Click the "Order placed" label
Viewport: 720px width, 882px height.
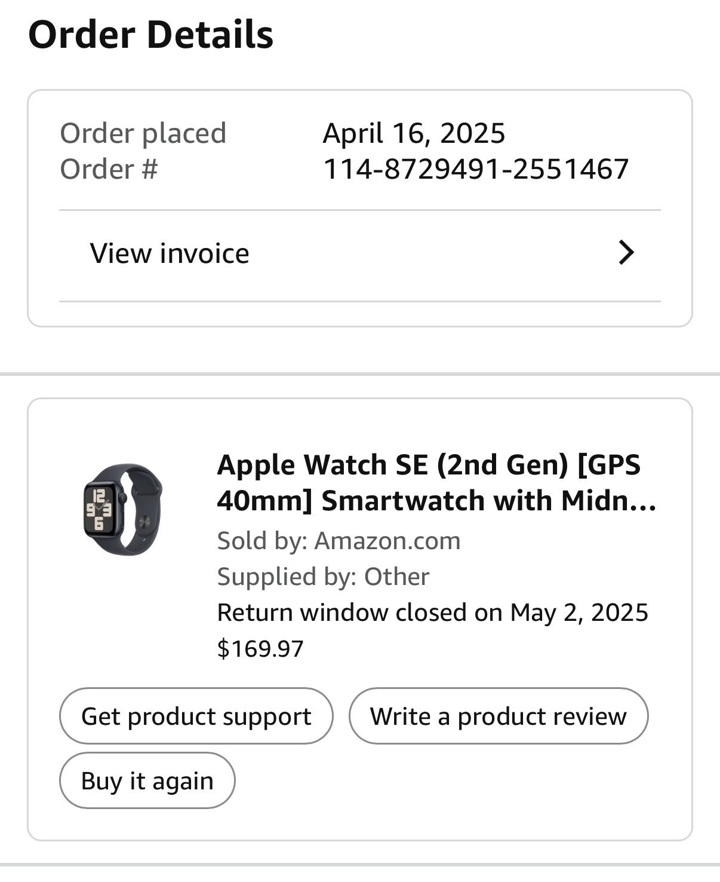(143, 133)
